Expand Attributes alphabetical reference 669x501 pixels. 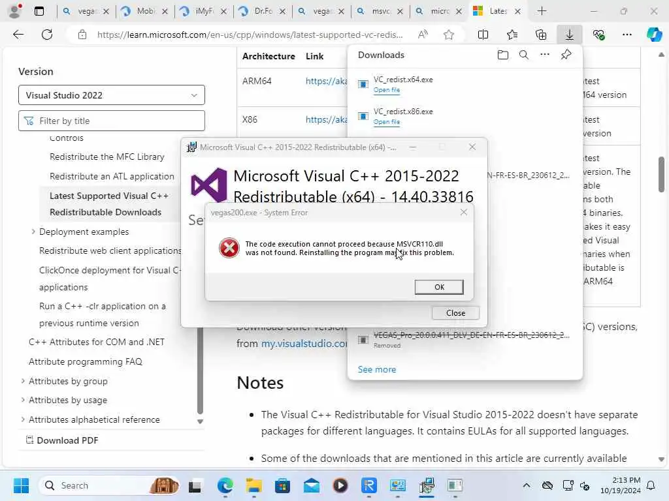[23, 419]
